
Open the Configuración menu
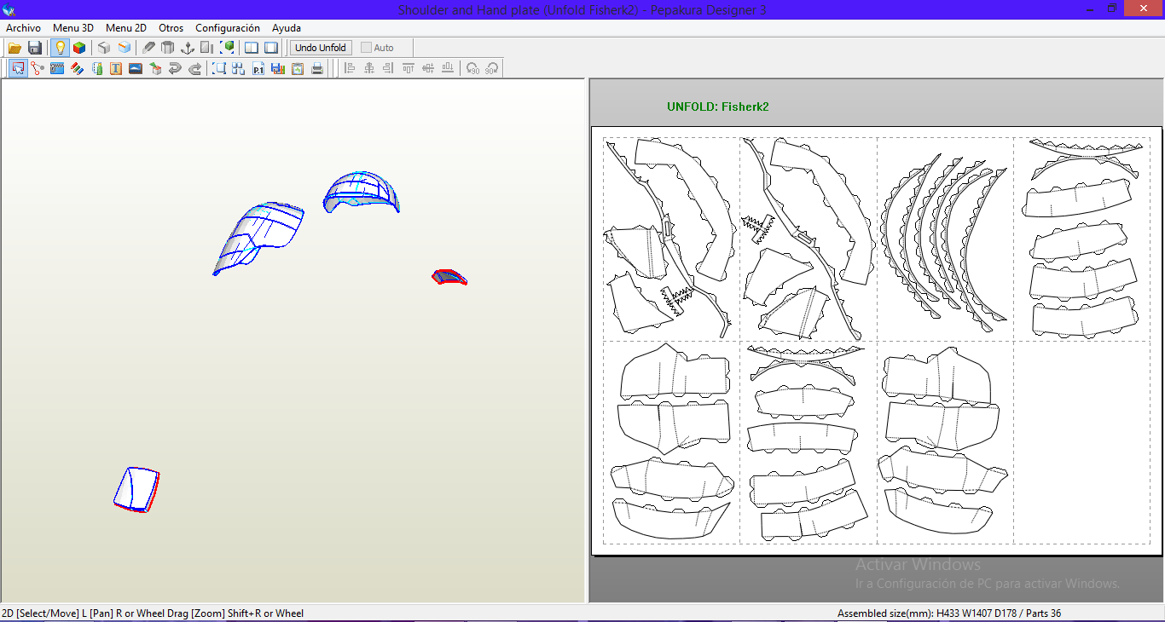coord(228,28)
